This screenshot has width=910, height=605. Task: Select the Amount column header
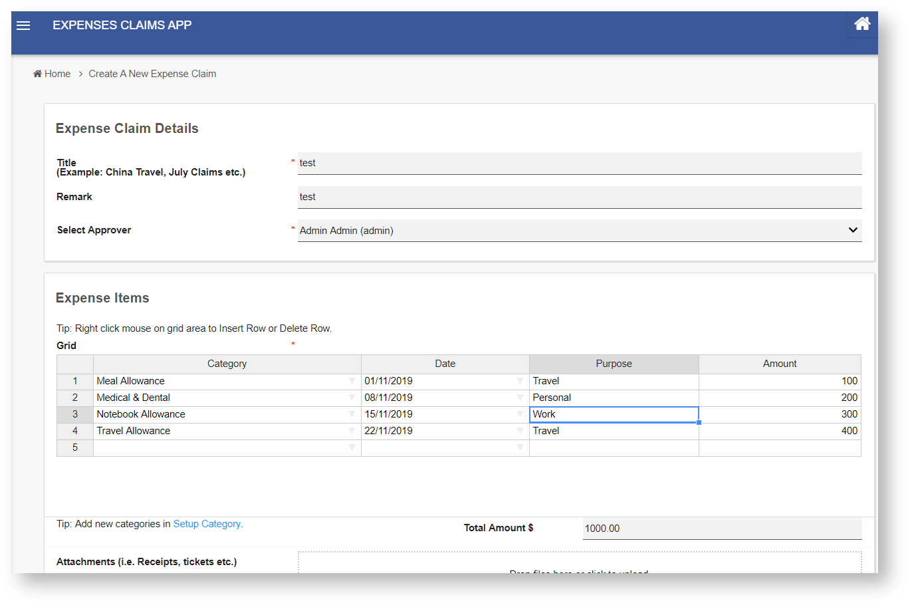(779, 364)
